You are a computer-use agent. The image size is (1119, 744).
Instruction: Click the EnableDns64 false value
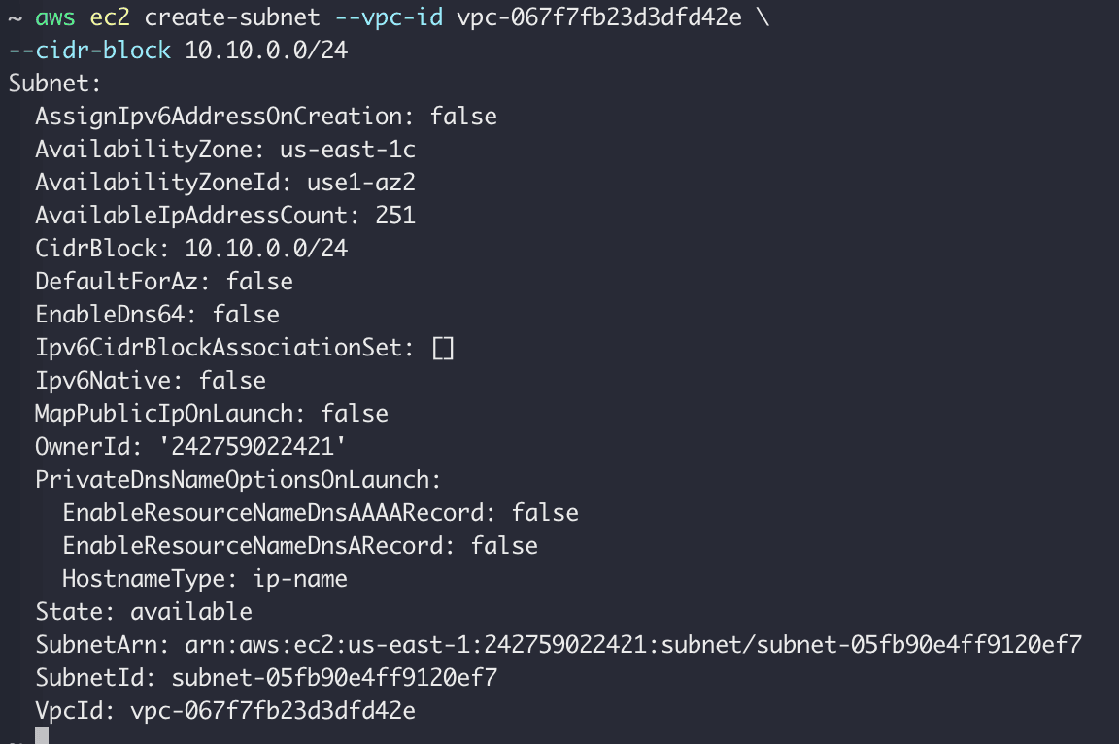[246, 315]
